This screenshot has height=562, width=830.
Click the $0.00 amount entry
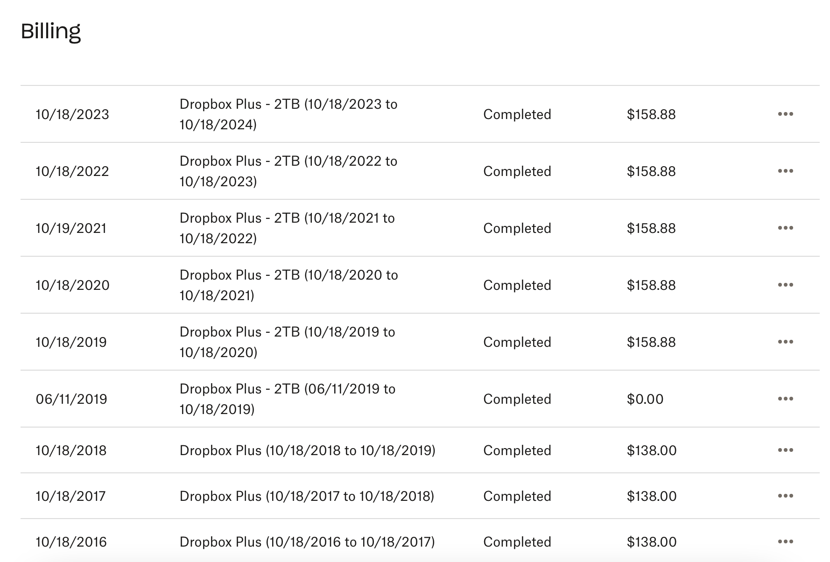[645, 399]
